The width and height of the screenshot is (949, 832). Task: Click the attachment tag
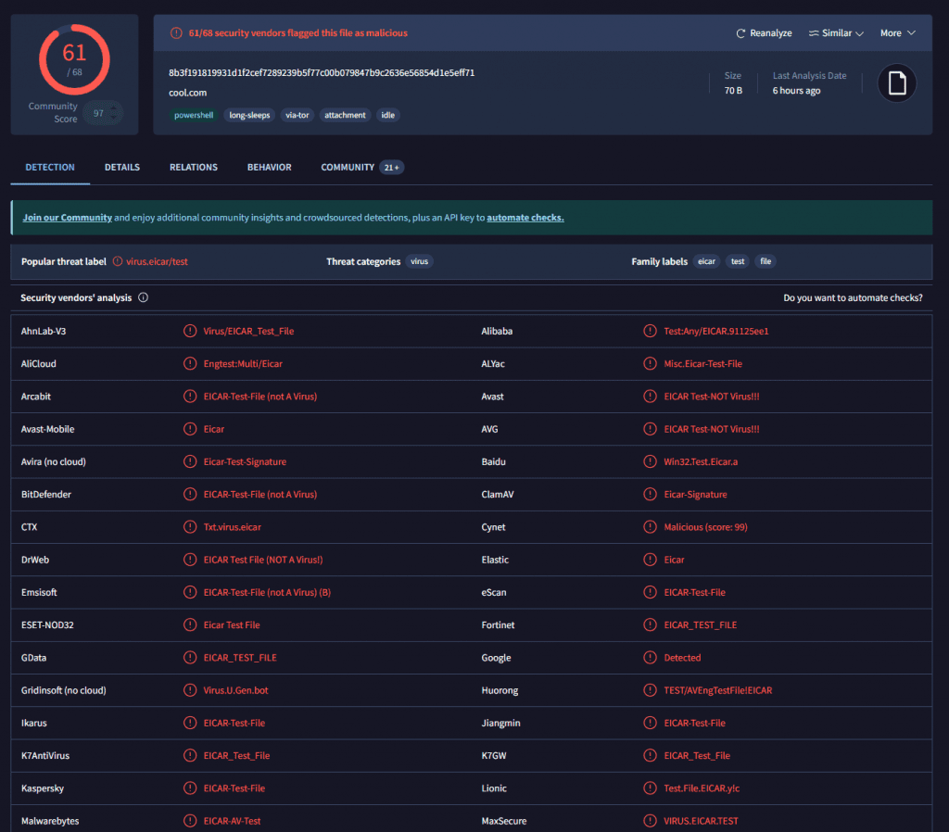tap(345, 115)
